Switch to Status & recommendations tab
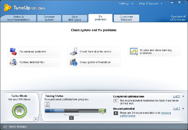This screenshot has width=188, height=130. pos(18,18)
